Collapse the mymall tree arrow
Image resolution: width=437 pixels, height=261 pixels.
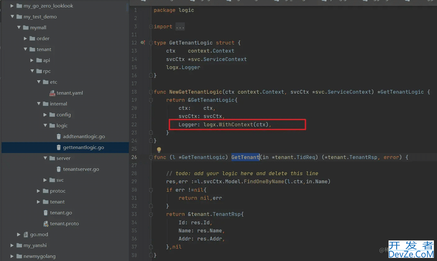[19, 28]
